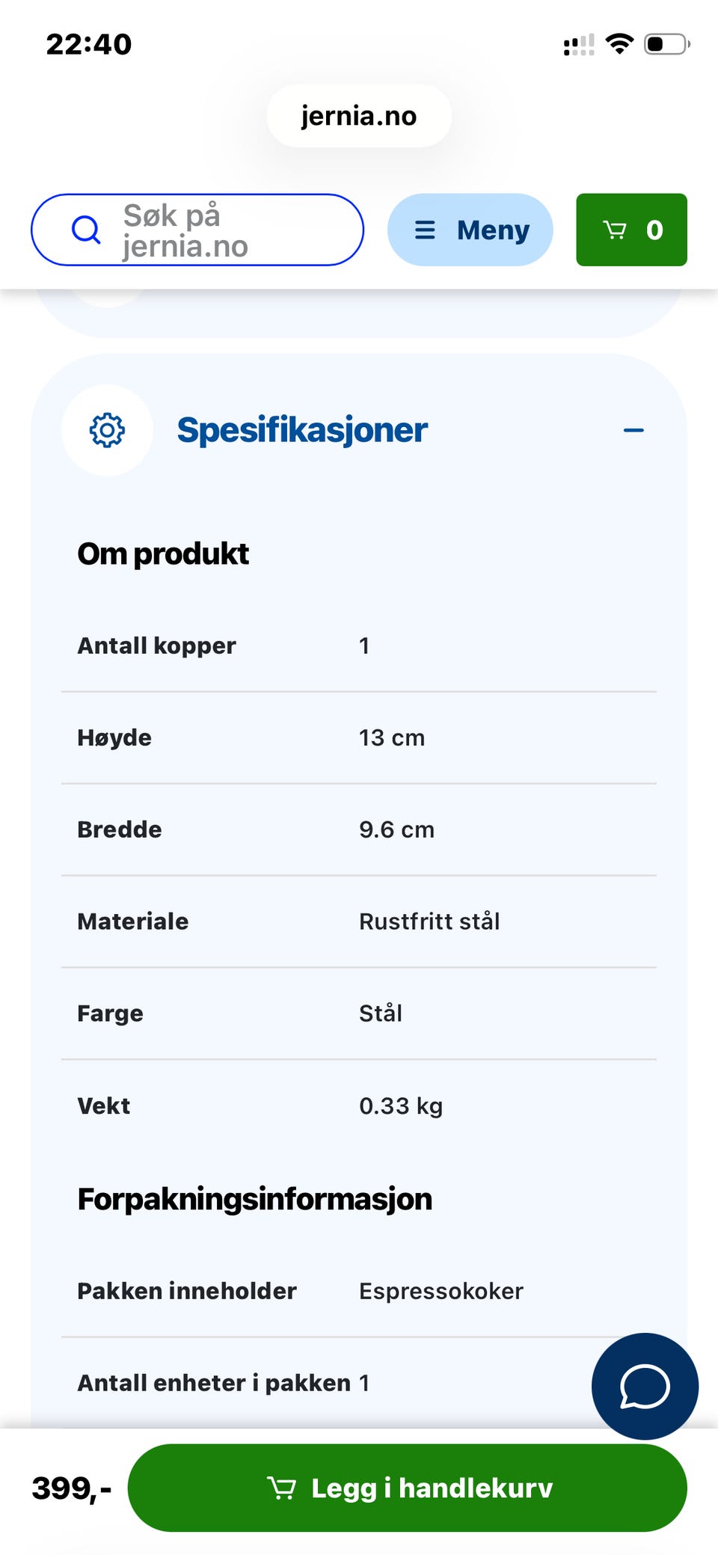Tap the 399,- price label
The image size is (718, 1555).
pyautogui.click(x=71, y=1488)
